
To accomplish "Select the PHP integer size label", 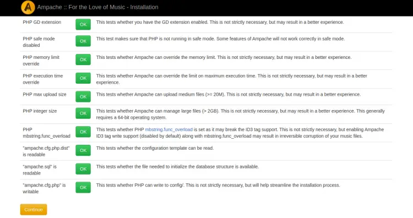I will [40, 111].
